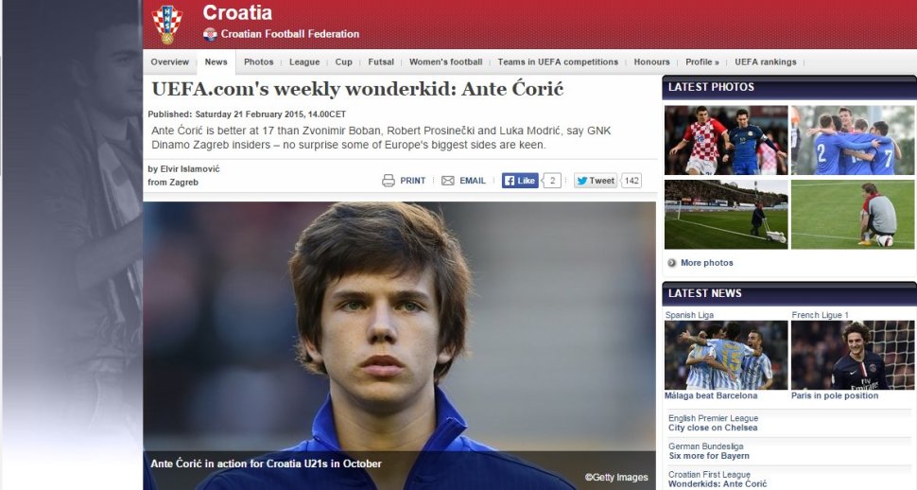Viewport: 917px width, 490px height.
Task: Click the Facebook Like button
Action: (x=520, y=181)
